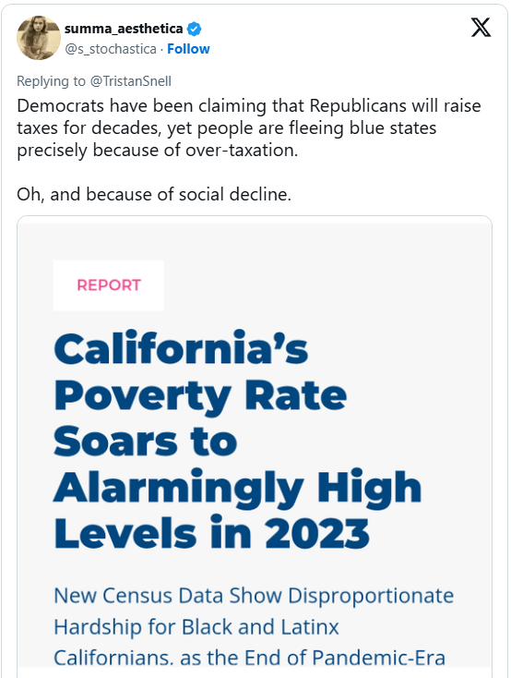Click 'Hardship for Black and Latinx' text

196,627
